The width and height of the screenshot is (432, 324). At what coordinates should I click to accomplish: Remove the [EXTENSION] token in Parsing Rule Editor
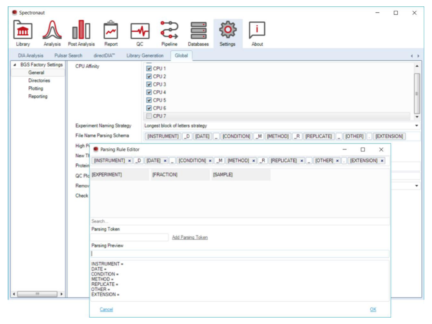[382, 161]
